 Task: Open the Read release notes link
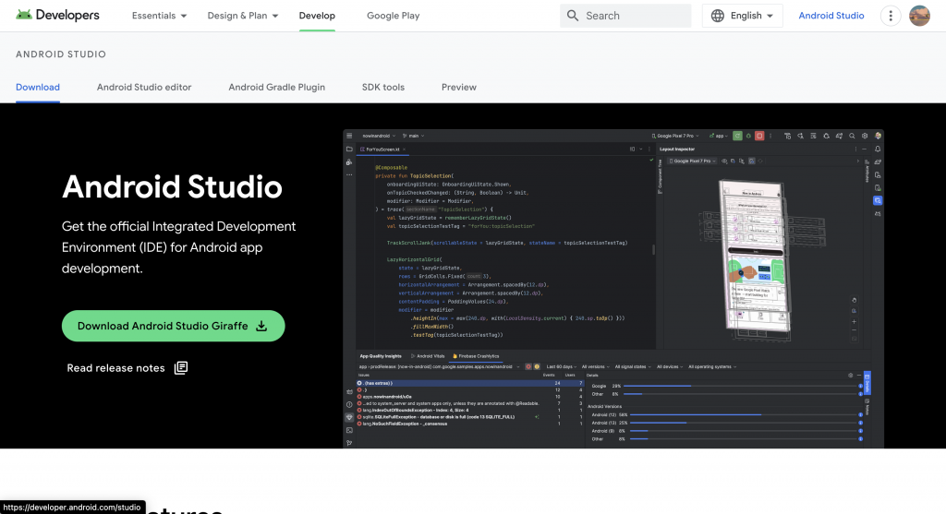127,367
